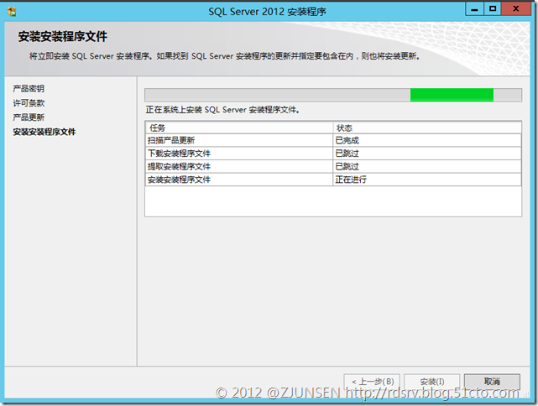Minimize the SQL Server 2012 setup window
Image resolution: width=538 pixels, height=406 pixels.
coord(474,9)
